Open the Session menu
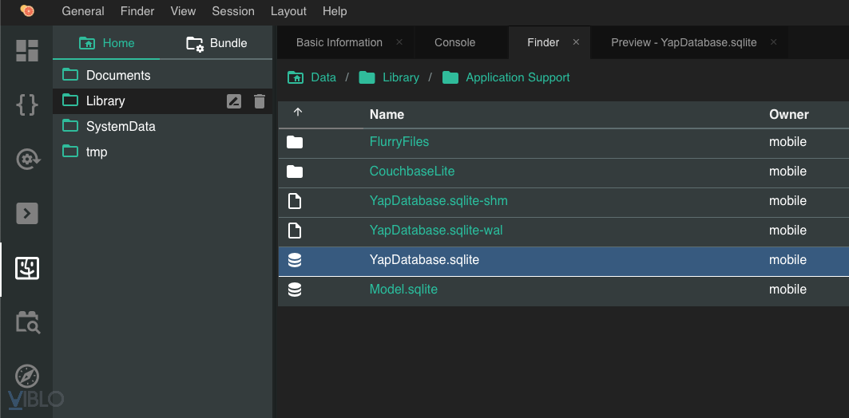The width and height of the screenshot is (849, 418). coord(233,11)
